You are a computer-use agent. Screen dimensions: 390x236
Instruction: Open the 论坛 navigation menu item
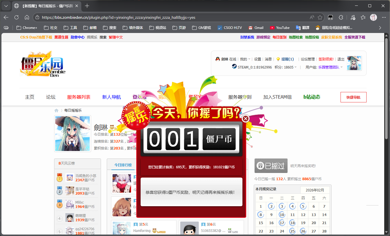pos(51,97)
